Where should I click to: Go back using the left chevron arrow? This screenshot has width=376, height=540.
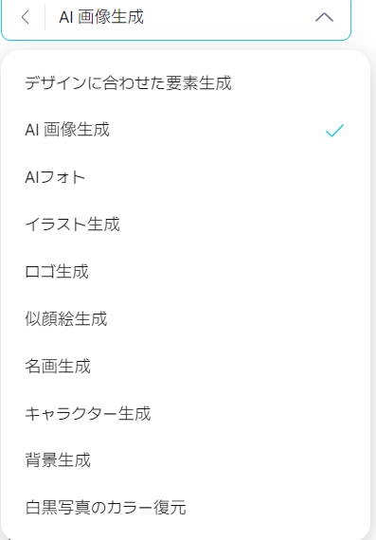26,17
